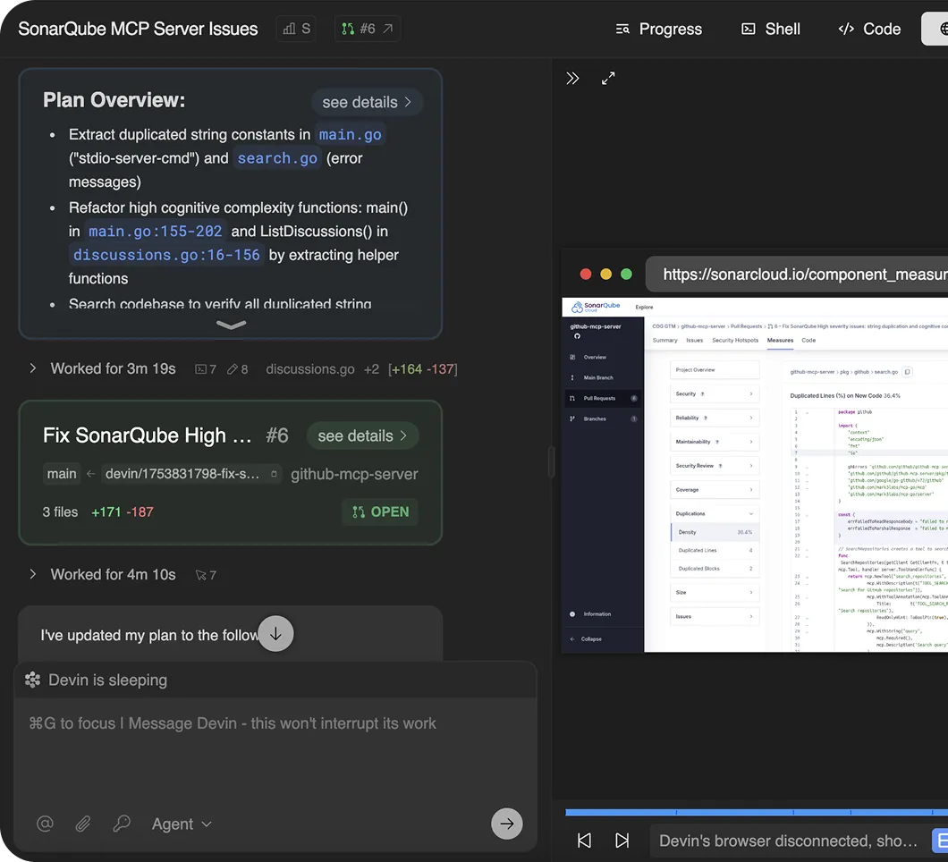Focus the Message Devin input field
The image size is (948, 862).
click(275, 723)
